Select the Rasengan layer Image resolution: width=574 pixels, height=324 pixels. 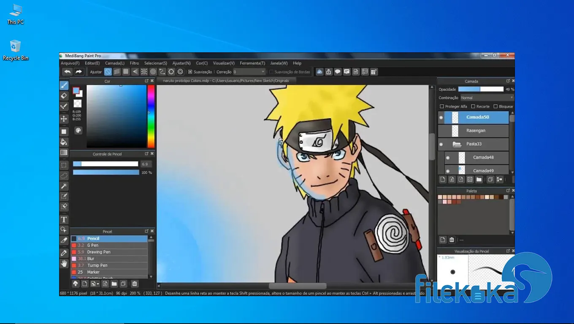tap(474, 131)
